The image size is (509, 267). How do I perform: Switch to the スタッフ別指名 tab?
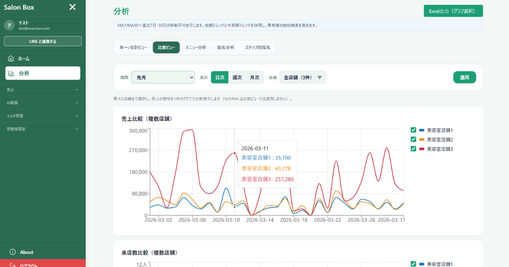(x=257, y=47)
